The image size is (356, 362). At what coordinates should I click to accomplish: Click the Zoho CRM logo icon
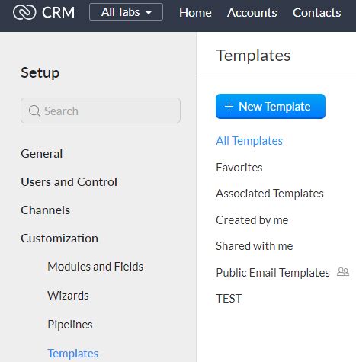(24, 12)
